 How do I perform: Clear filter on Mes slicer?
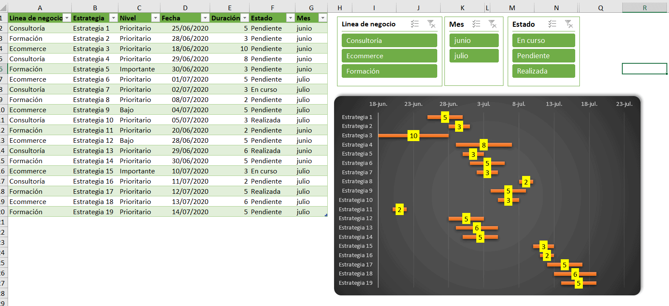click(492, 24)
